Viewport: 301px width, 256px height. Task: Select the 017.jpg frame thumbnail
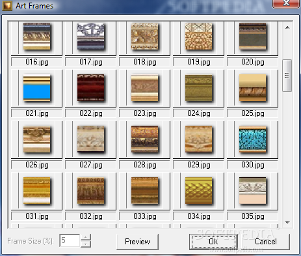click(x=91, y=36)
